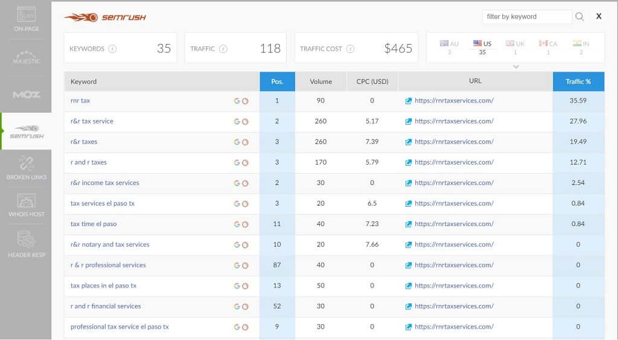Viewport: 618px width, 340px height.
Task: Click the SEMrush circle icon for 'r&r taxes'
Action: 245,142
